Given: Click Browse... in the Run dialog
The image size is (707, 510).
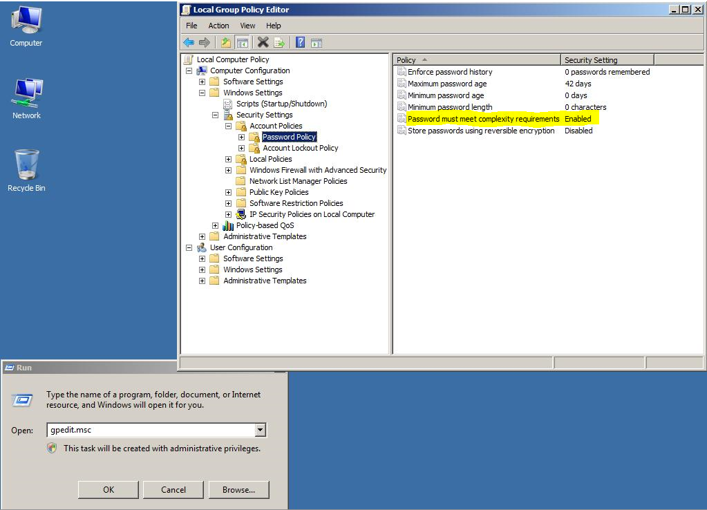Looking at the screenshot, I should 239,490.
